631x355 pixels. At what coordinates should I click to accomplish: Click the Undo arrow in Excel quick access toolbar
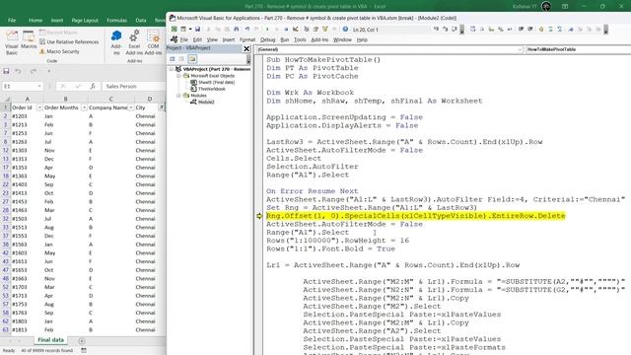(x=18, y=71)
